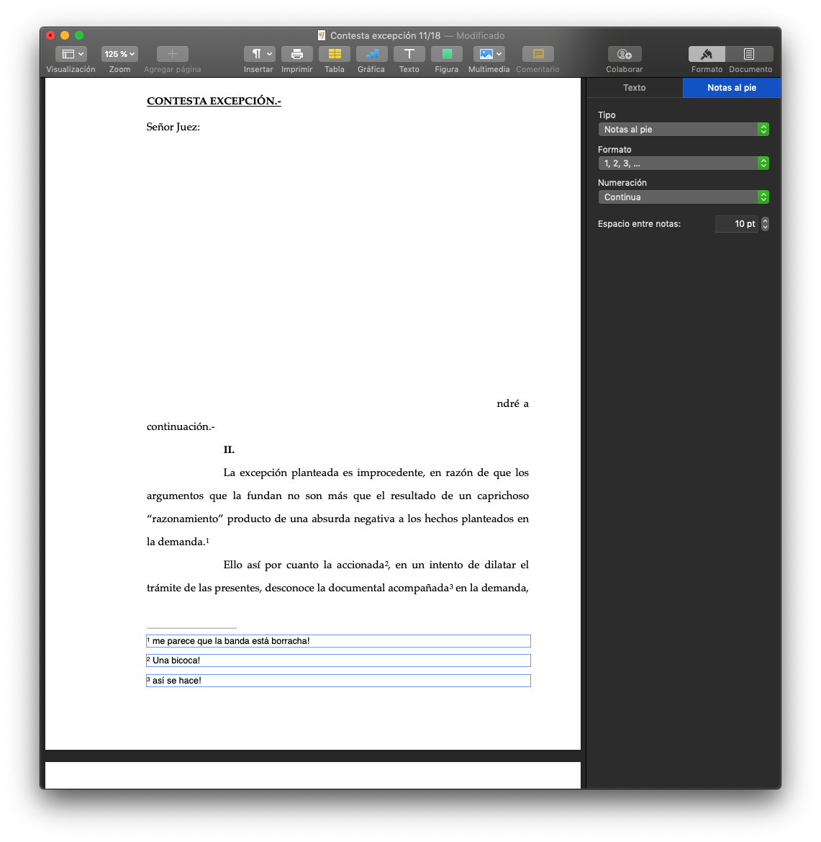Image resolution: width=821 pixels, height=842 pixels.
Task: Add a shape using Figura icon
Action: click(446, 54)
